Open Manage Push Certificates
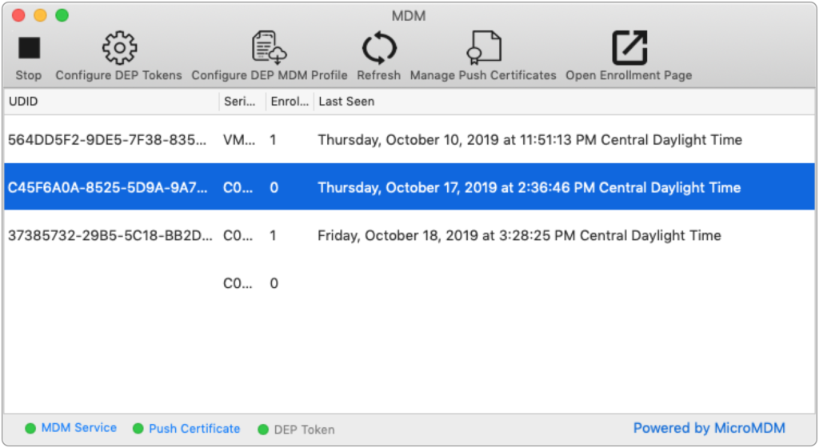This screenshot has width=819, height=448. tap(483, 48)
